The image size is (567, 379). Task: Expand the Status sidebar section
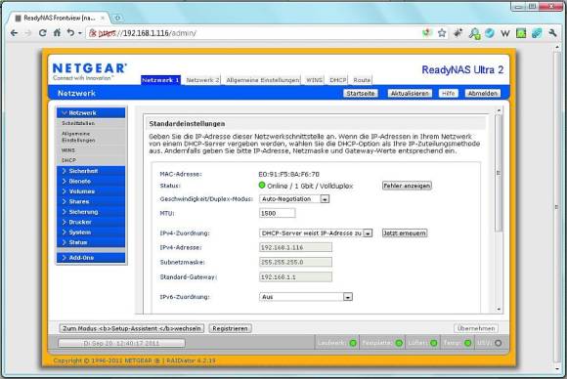pos(91,242)
